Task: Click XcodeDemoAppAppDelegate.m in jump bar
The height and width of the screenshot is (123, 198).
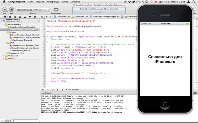Action: point(104,17)
